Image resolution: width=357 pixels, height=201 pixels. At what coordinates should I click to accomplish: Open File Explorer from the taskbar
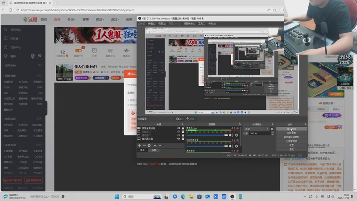(x=191, y=197)
